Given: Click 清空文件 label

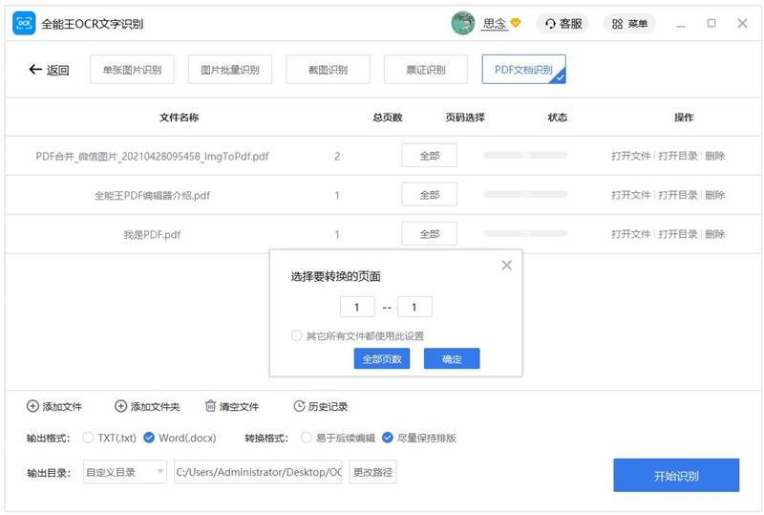Looking at the screenshot, I should [240, 406].
